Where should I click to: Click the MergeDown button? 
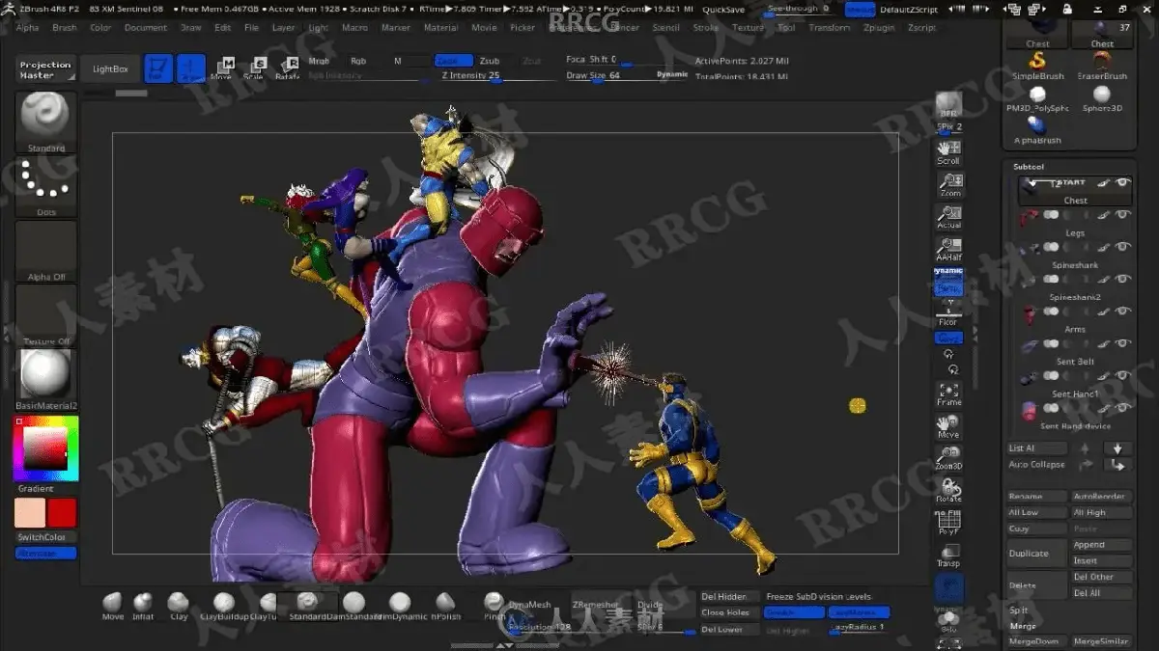click(1034, 641)
